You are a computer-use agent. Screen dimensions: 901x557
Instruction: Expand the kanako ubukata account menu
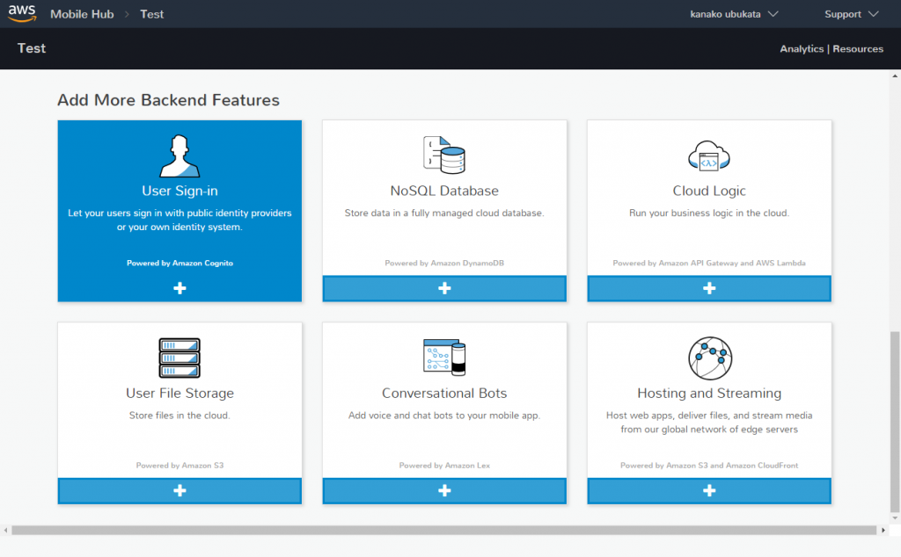(x=734, y=14)
